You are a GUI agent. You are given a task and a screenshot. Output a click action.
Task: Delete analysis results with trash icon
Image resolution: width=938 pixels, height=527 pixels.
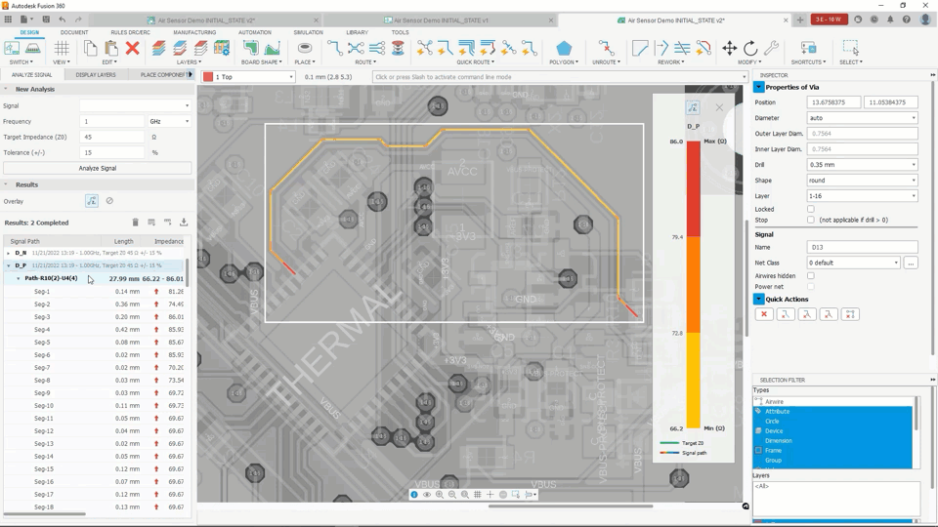[x=136, y=223]
